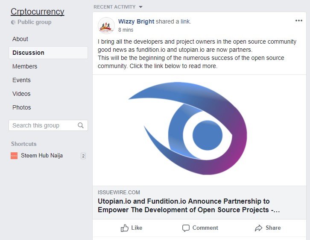
Task: Click Wizzy Bright's profile picture
Action: point(106,26)
